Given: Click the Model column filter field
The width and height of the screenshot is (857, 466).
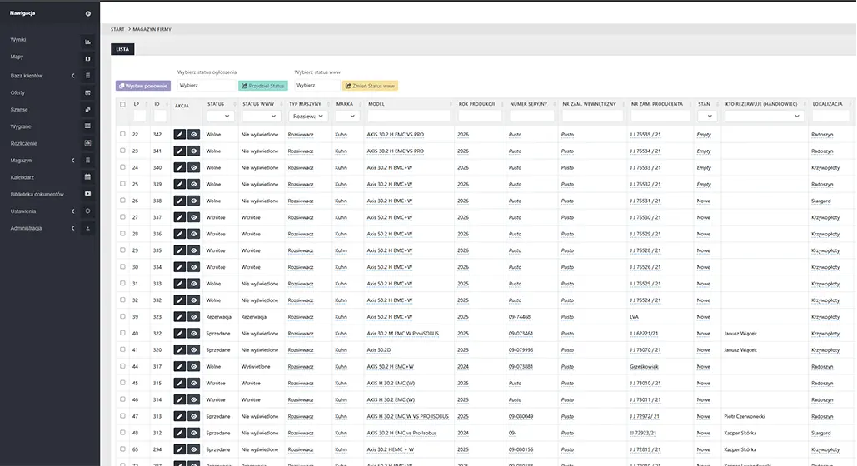Looking at the screenshot, I should (x=409, y=116).
